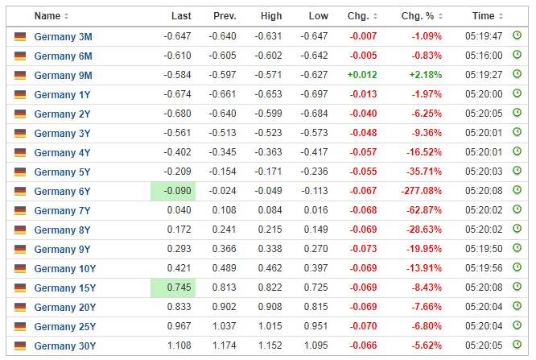The width and height of the screenshot is (536, 360).
Task: Open the Germany 8Y bond link
Action: tap(62, 230)
